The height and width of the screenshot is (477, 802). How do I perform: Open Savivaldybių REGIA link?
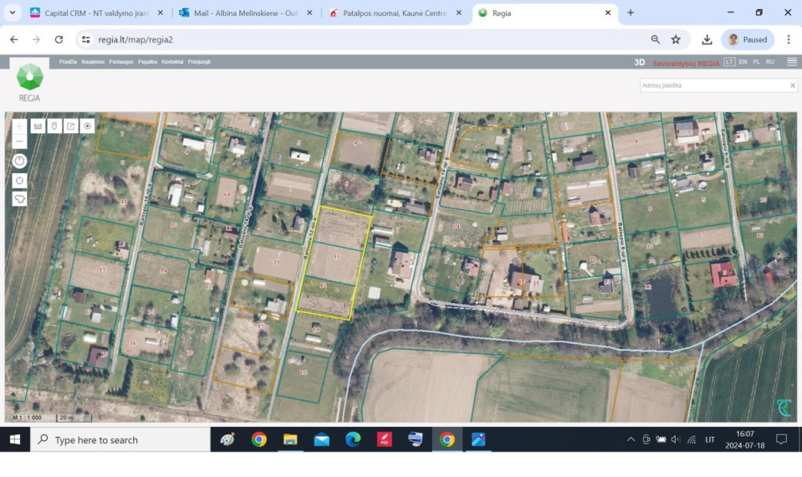686,63
